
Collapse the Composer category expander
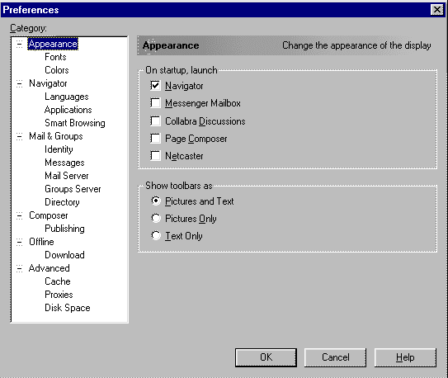click(20, 215)
